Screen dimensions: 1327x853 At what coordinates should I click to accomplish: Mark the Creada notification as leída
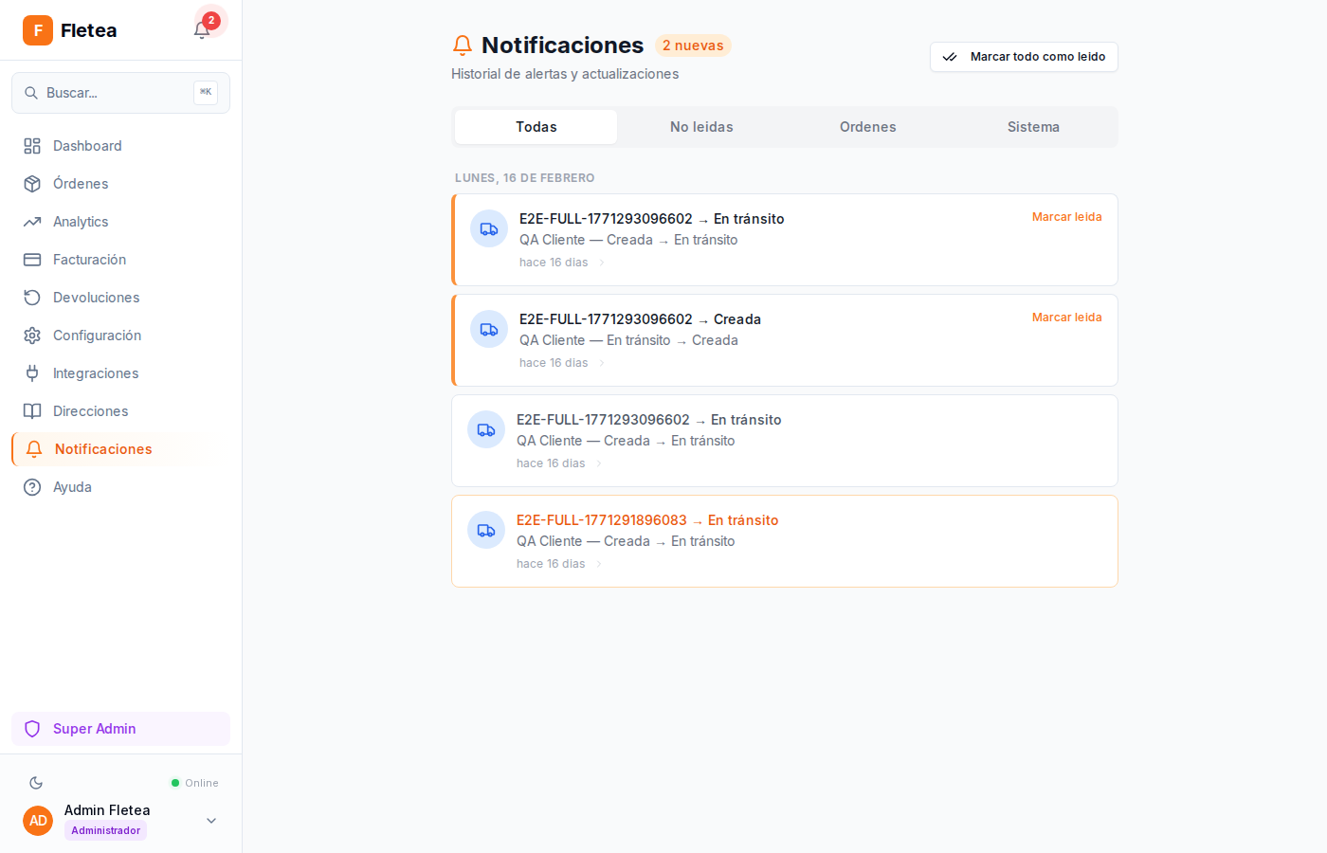point(1066,317)
